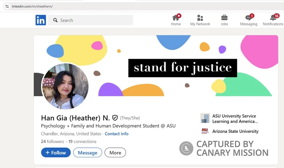Open Arizona State University page link

235,131
